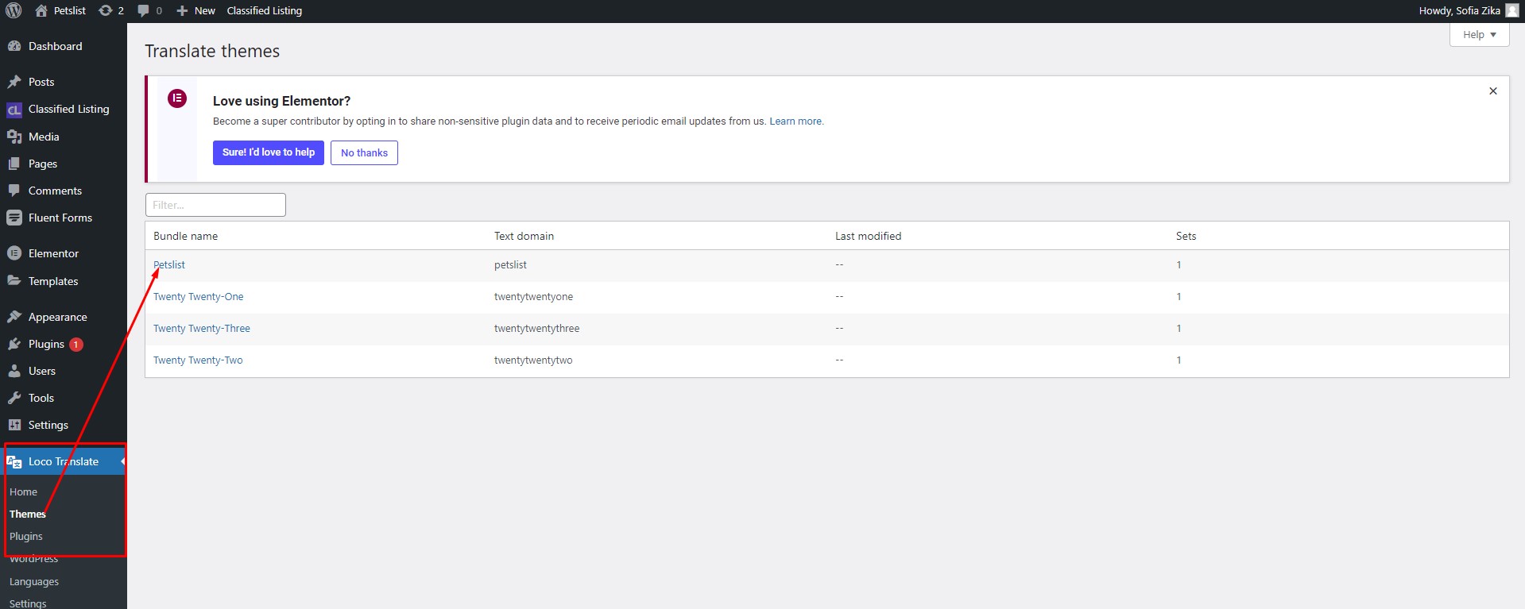Open the Loco Translate Home submenu
1525x609 pixels.
(x=23, y=492)
